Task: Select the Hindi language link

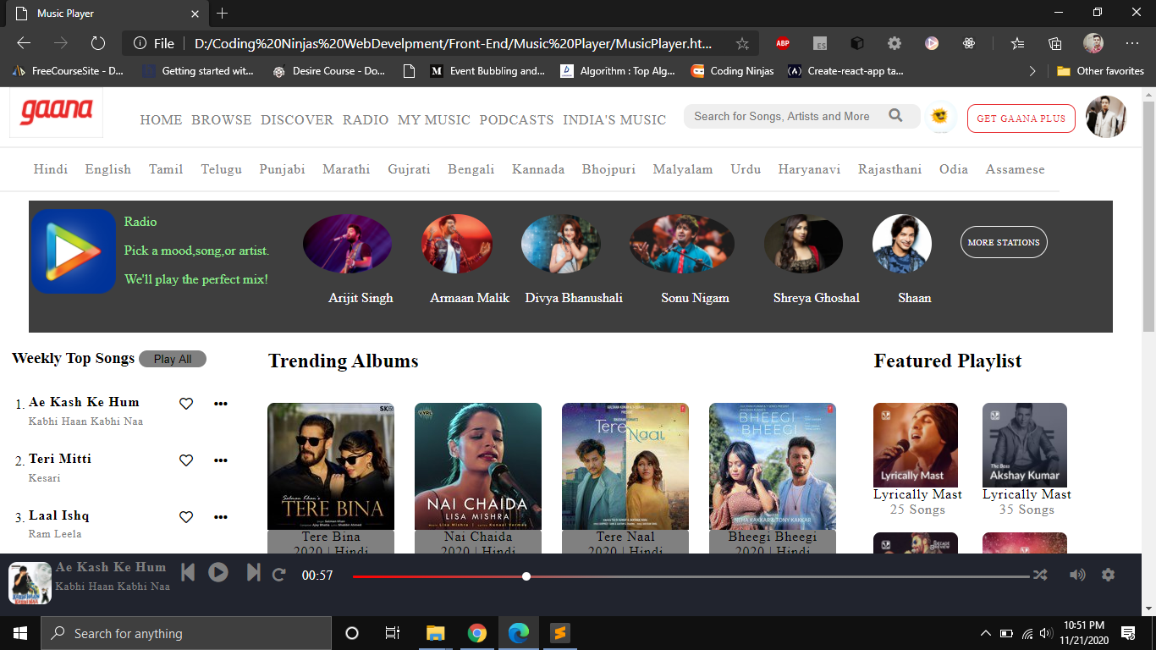Action: click(x=51, y=169)
